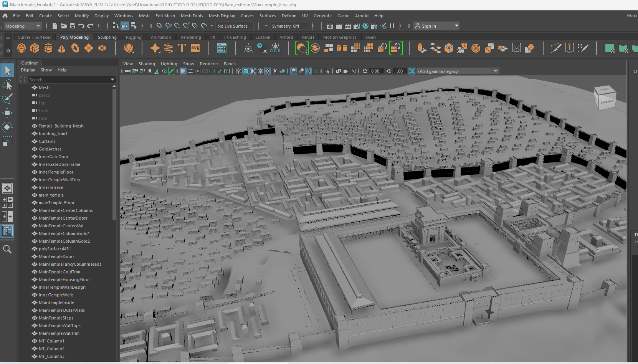638x364 pixels.
Task: Enable wireframe on shaded in the viewport
Action: tap(260, 71)
